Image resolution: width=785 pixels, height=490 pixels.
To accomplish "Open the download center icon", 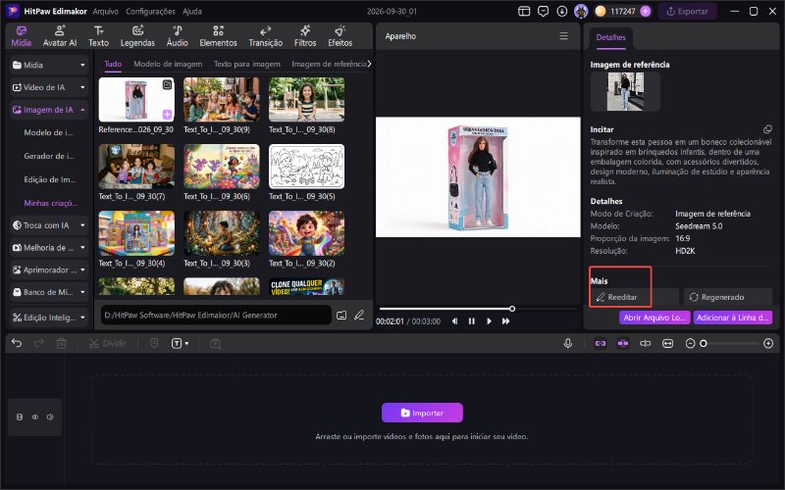I will 562,11.
